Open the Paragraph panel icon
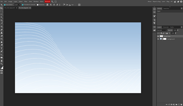 pos(155,23)
